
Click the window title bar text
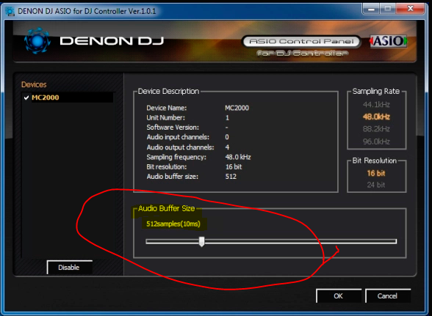pos(87,11)
